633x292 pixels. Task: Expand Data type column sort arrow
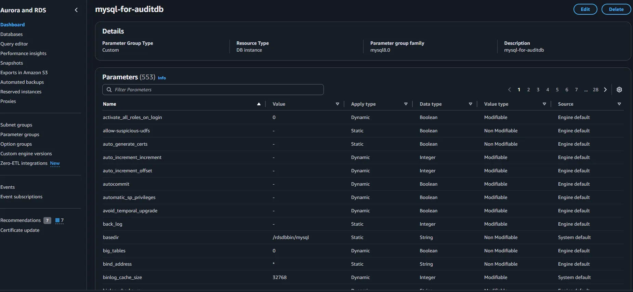[x=470, y=104]
